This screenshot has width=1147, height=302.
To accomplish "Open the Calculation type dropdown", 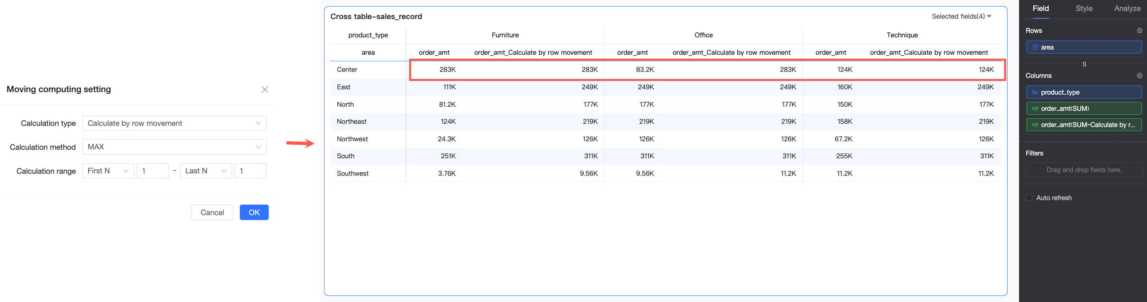I will (x=174, y=123).
